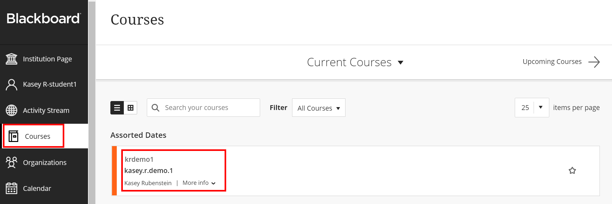Viewport: 612px width, 204px height.
Task: Open the Activity Stream
Action: 46,110
